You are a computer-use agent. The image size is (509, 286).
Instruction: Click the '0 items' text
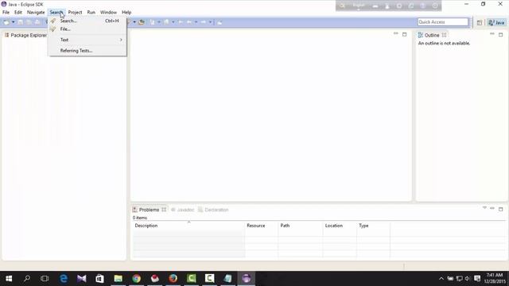[x=140, y=218]
